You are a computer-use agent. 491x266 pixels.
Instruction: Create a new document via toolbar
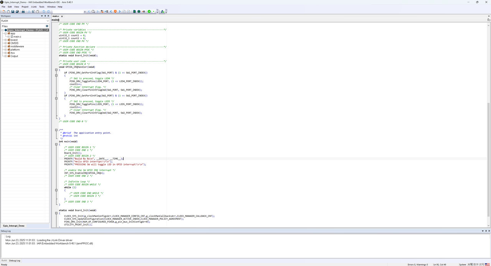tap(4, 11)
